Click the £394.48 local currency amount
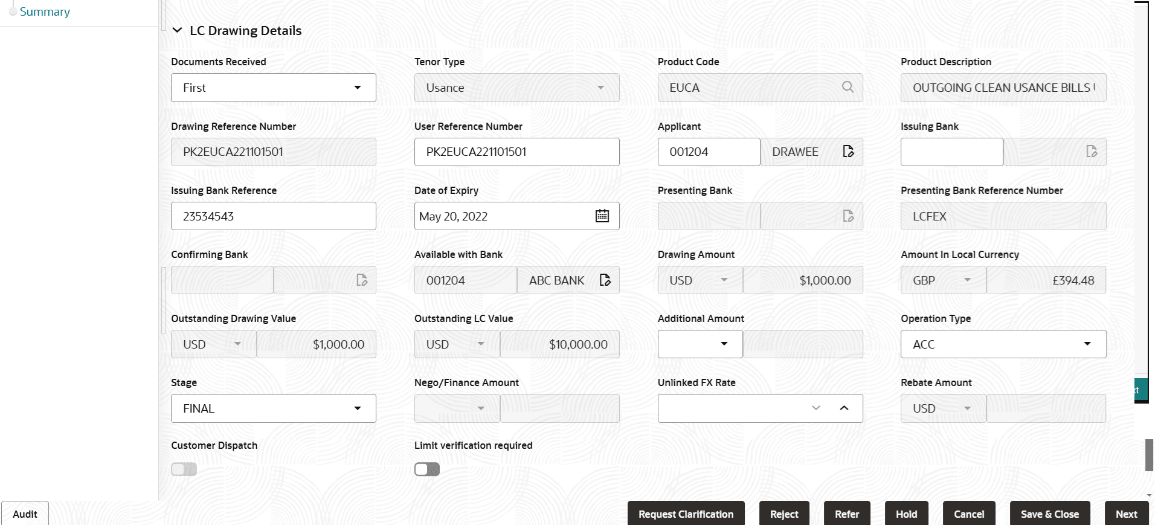The height and width of the screenshot is (525, 1158). [x=1046, y=280]
